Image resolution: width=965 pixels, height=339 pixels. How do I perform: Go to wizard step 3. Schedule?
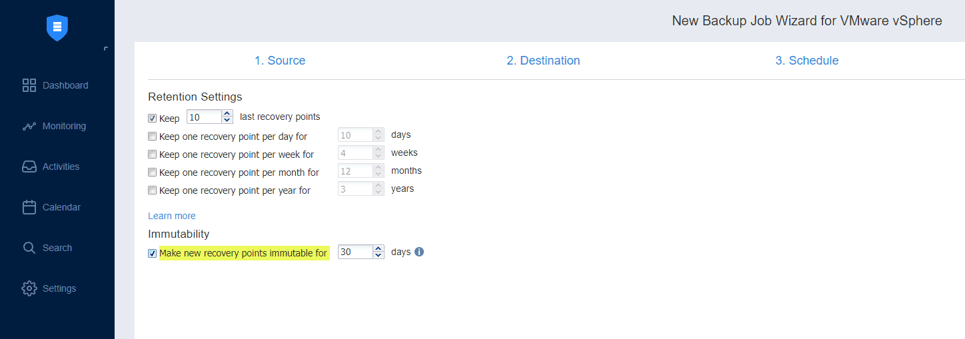(x=807, y=61)
